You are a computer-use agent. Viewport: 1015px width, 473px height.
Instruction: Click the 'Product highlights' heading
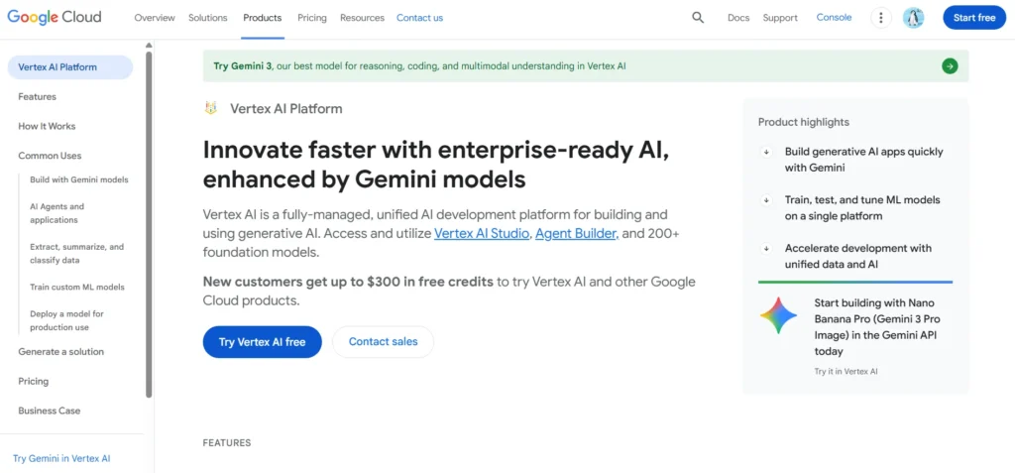[803, 122]
